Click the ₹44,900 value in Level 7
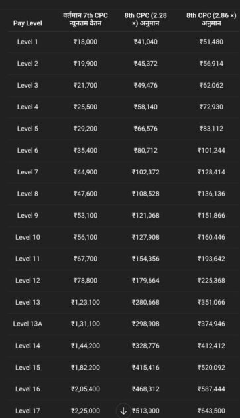 (86, 173)
